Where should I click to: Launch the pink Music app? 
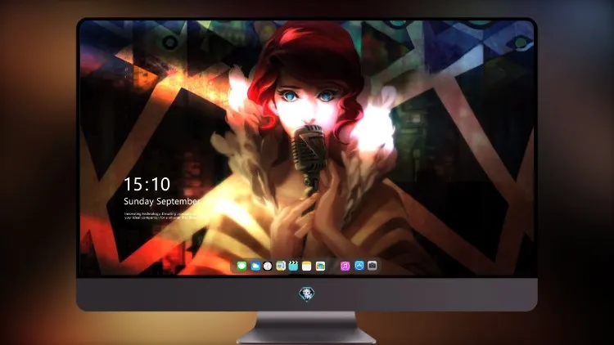coord(345,266)
